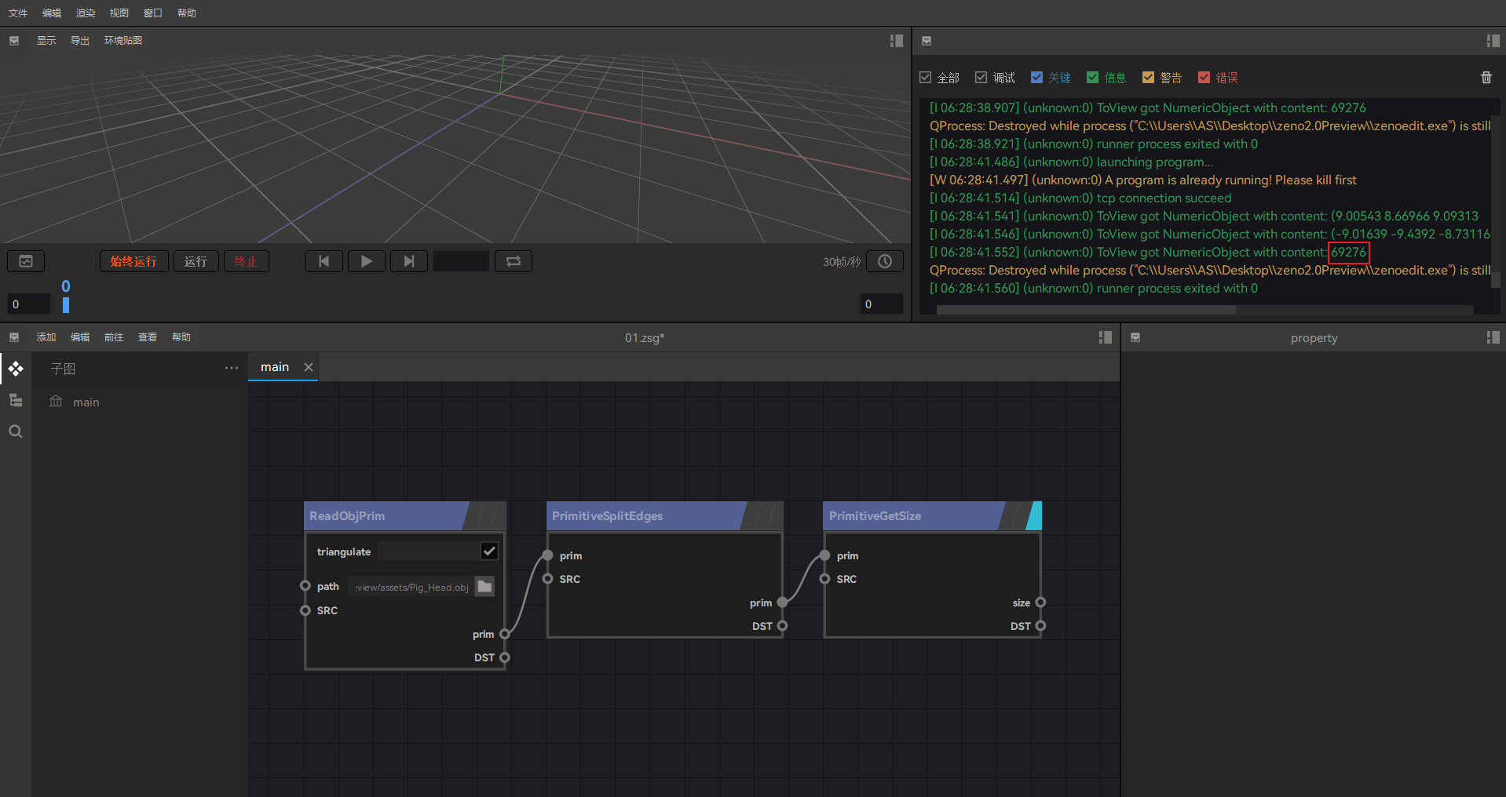Uncheck the triangulate checkbox in ReadObjPrim
1506x797 pixels.
tap(489, 551)
